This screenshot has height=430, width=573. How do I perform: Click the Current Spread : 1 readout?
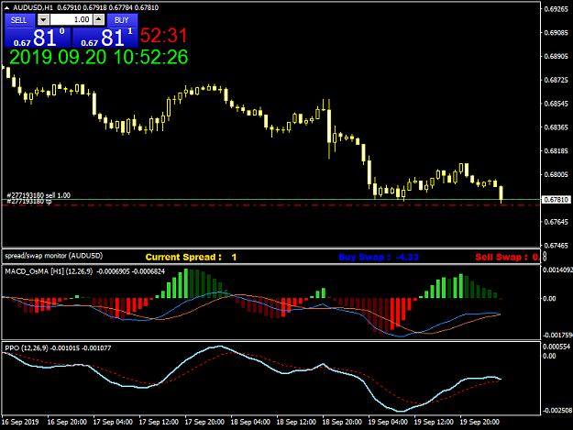click(x=191, y=258)
